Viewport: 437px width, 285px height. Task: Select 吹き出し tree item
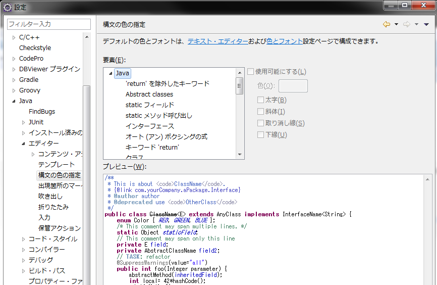[50, 196]
